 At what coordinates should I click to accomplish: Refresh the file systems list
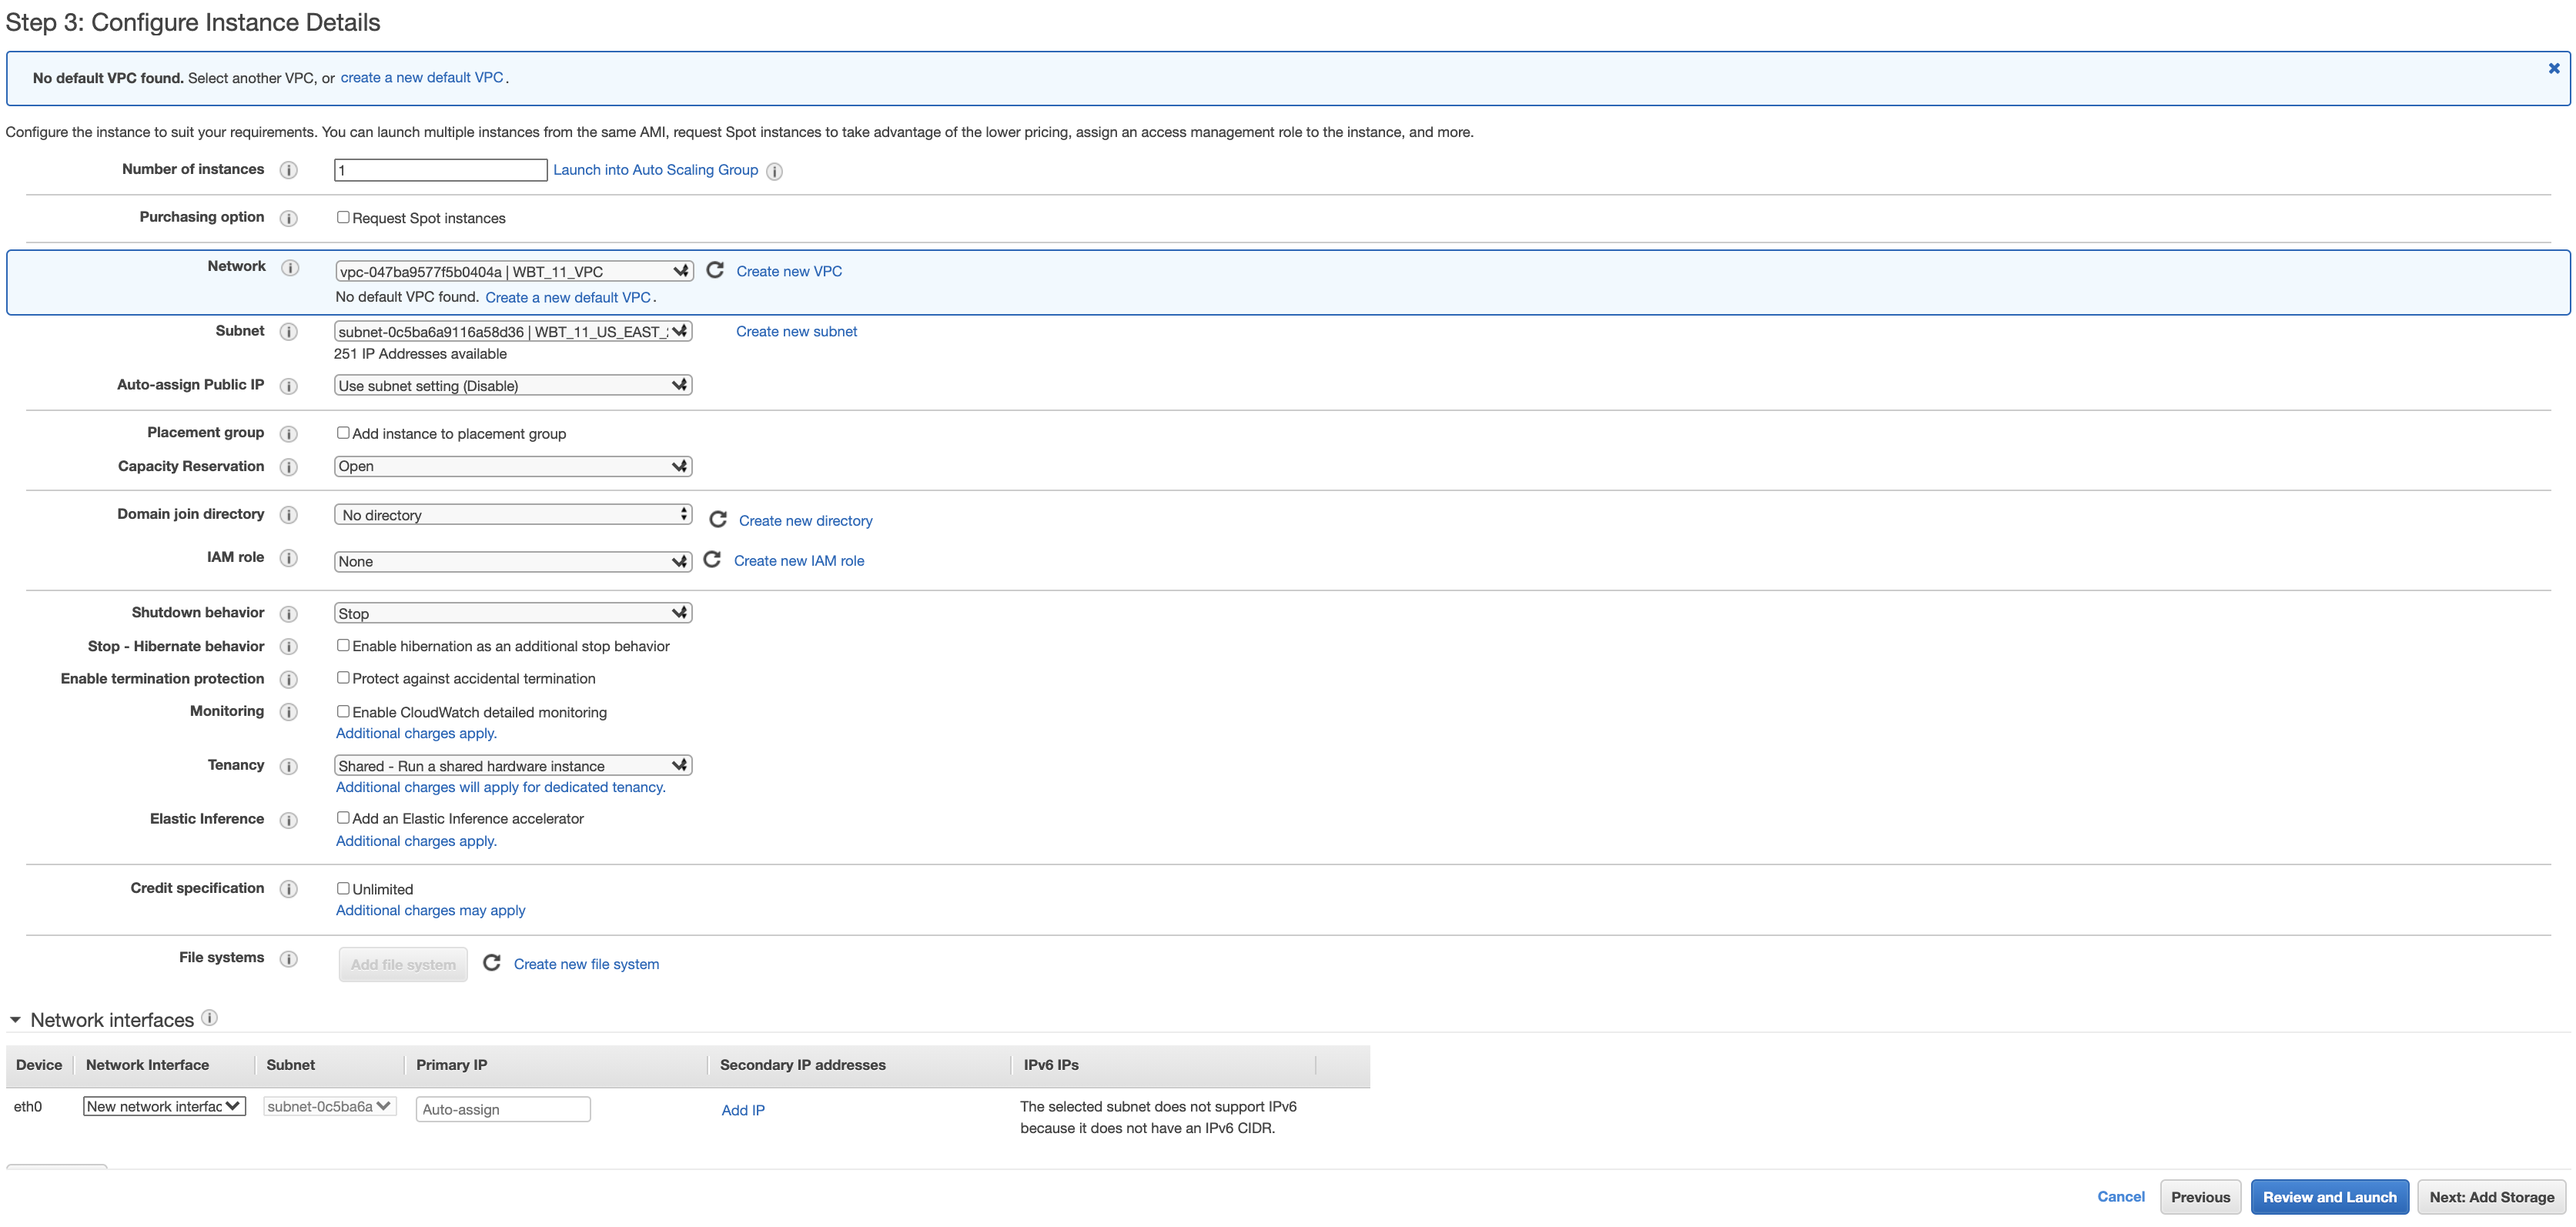pyautogui.click(x=492, y=963)
